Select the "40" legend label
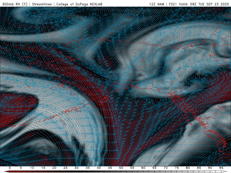Image resolution: width=231 pixels, height=173 pixels. pyautogui.click(x=99, y=168)
